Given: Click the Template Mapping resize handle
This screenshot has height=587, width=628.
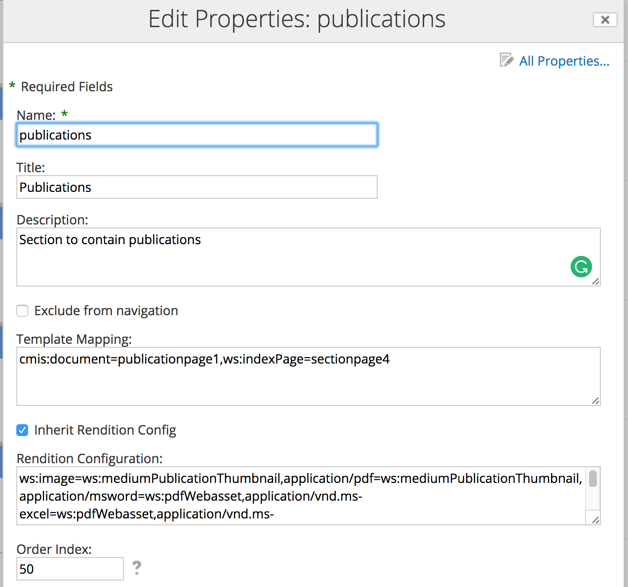Looking at the screenshot, I should click(595, 401).
